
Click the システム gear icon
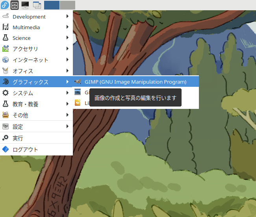[x=6, y=93]
